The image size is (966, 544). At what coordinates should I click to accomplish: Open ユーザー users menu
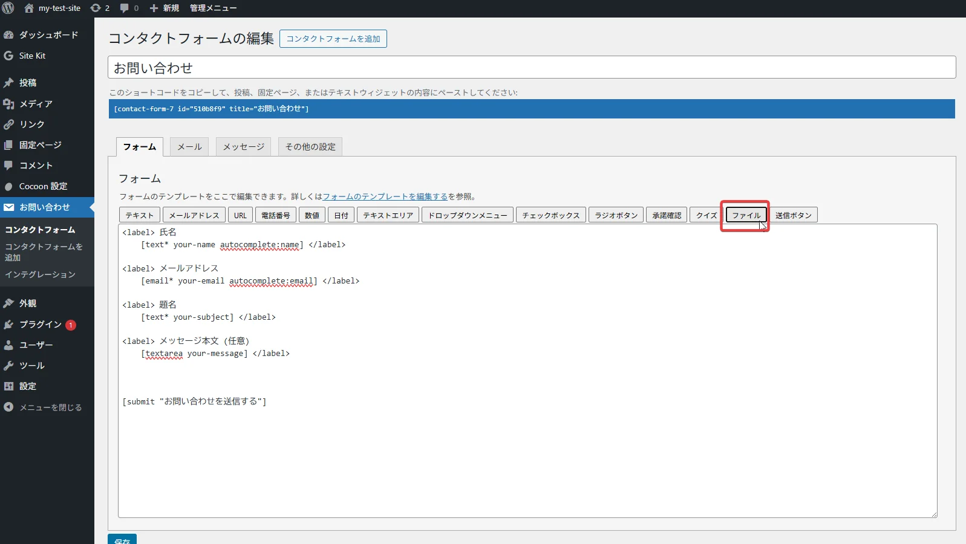click(47, 345)
